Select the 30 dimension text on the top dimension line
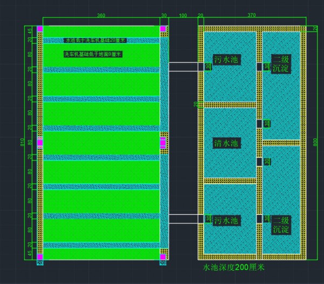This screenshot has width=324, height=284. (x=164, y=15)
